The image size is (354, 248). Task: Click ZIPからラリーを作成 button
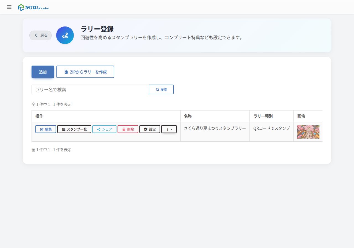[85, 72]
